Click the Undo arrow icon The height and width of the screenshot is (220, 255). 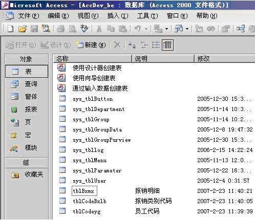(x=138, y=29)
